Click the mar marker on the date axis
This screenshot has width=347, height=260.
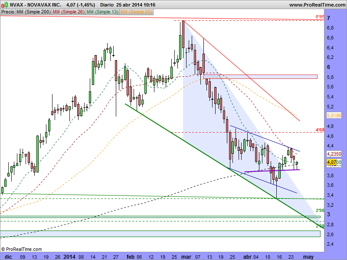click(x=185, y=257)
